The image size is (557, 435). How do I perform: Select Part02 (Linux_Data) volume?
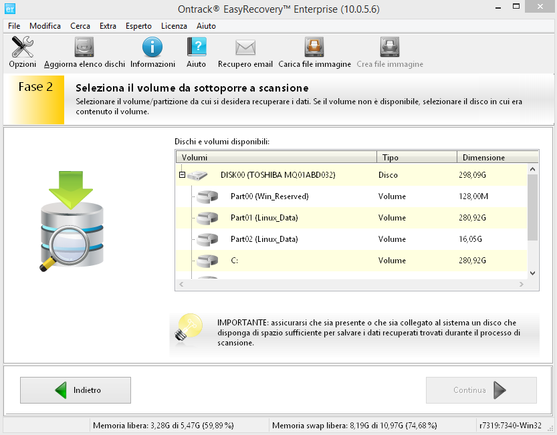tap(351, 239)
